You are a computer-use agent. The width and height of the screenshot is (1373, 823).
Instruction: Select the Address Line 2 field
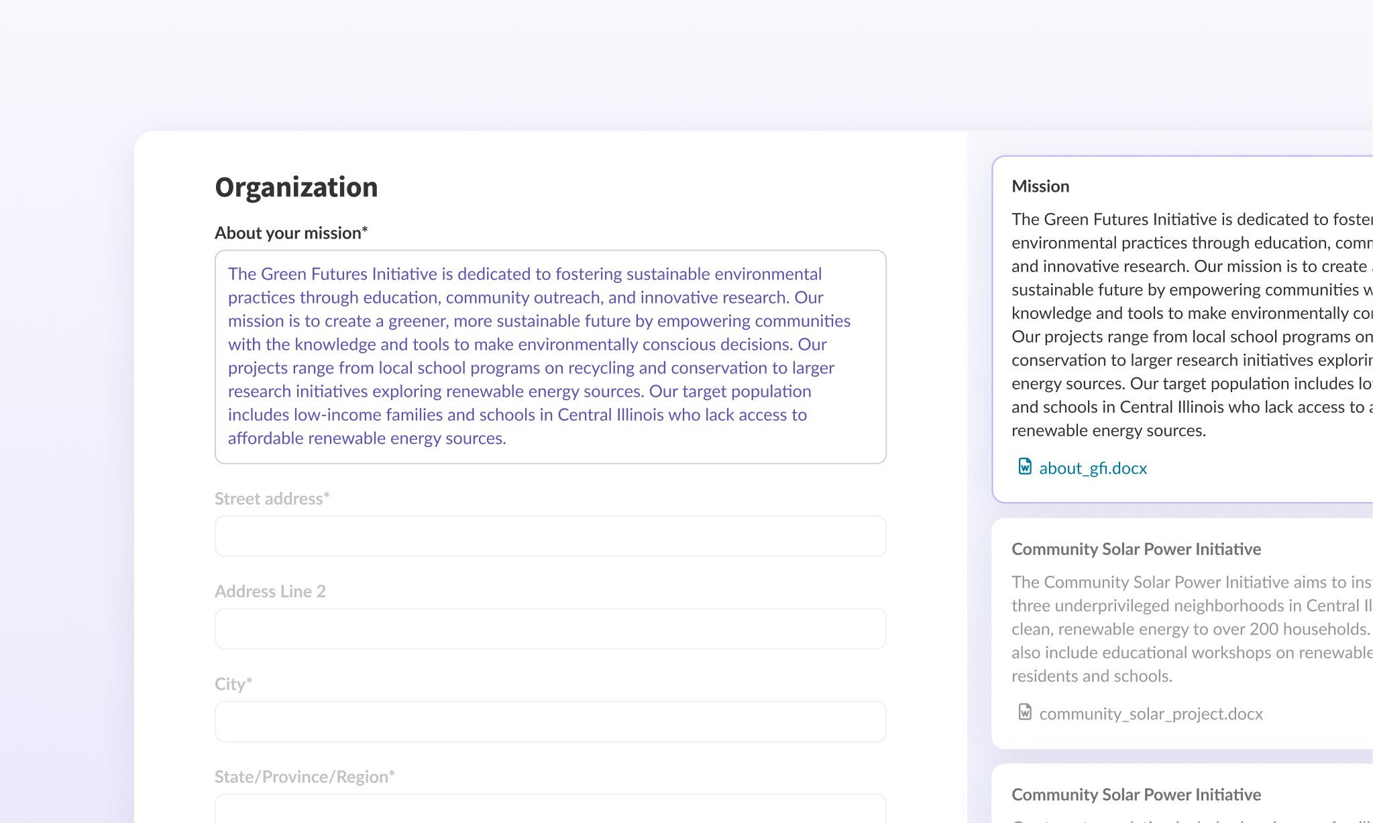coord(550,629)
